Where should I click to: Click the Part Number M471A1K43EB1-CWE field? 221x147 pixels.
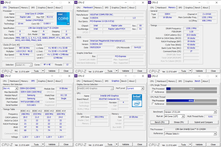click(x=31, y=102)
